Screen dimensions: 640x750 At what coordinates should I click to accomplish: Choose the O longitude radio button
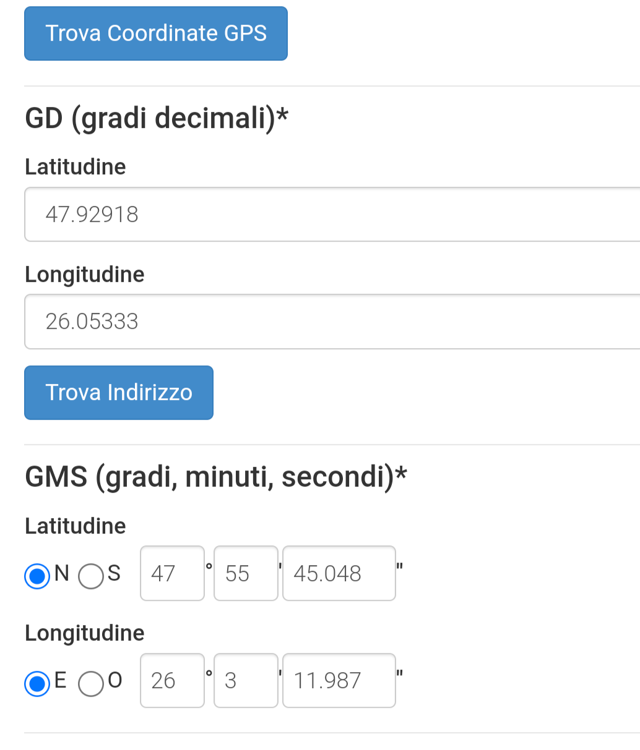click(91, 683)
